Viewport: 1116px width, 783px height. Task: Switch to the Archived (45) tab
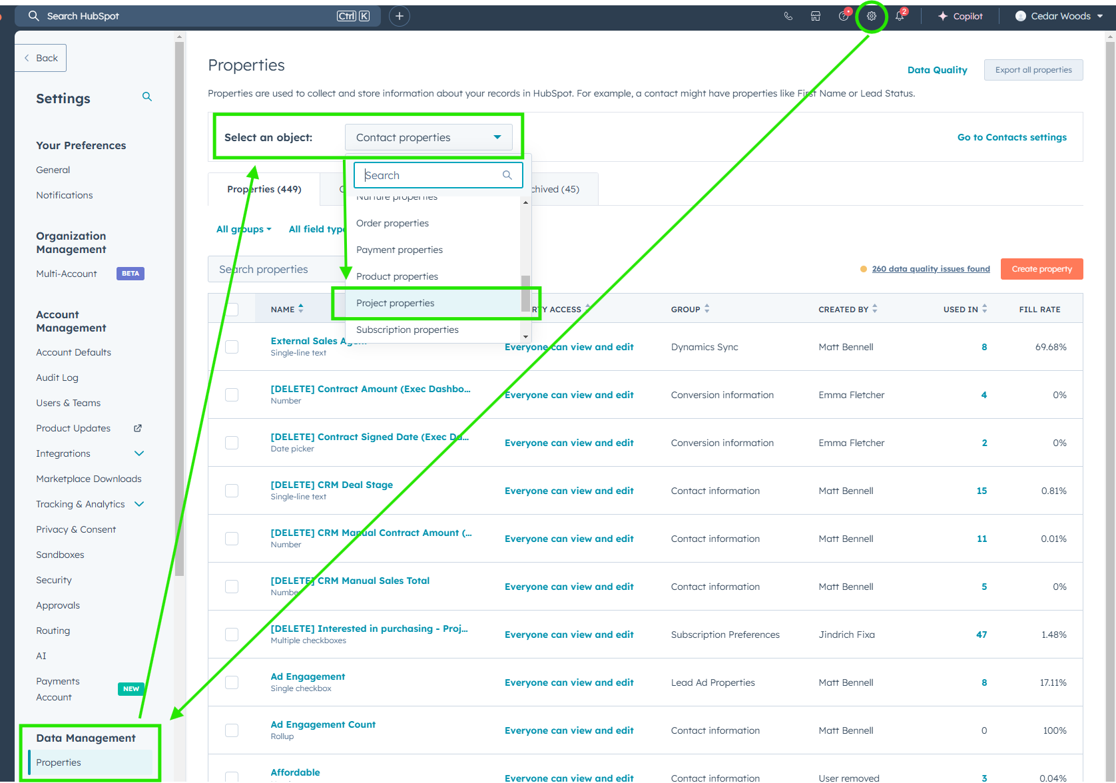tap(555, 189)
